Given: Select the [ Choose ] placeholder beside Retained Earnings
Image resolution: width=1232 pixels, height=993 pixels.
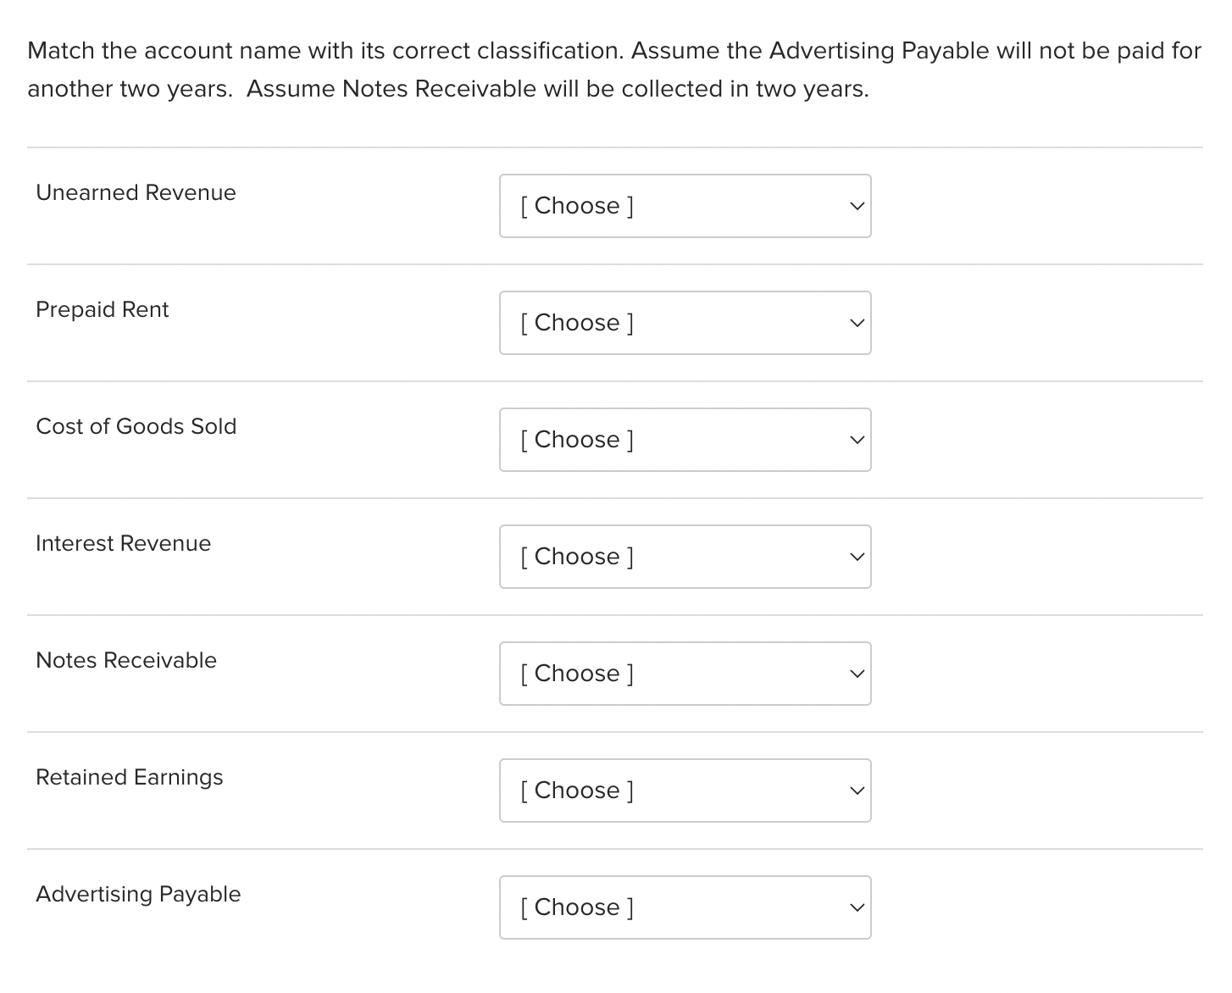Looking at the screenshot, I should (x=576, y=791).
